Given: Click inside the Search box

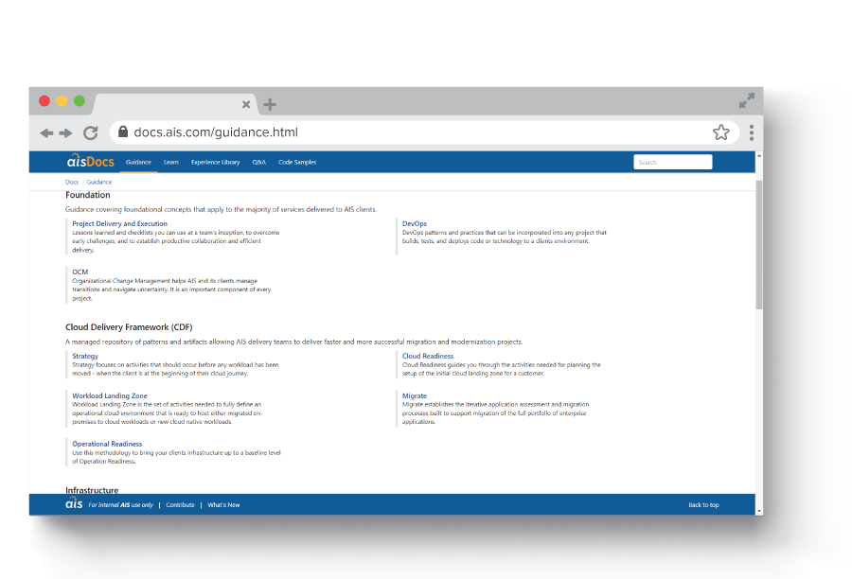Looking at the screenshot, I should [x=673, y=162].
